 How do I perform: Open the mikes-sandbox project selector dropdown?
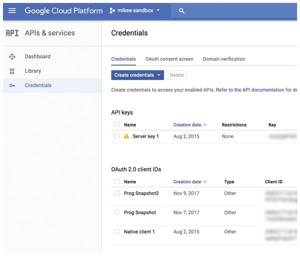(x=135, y=11)
